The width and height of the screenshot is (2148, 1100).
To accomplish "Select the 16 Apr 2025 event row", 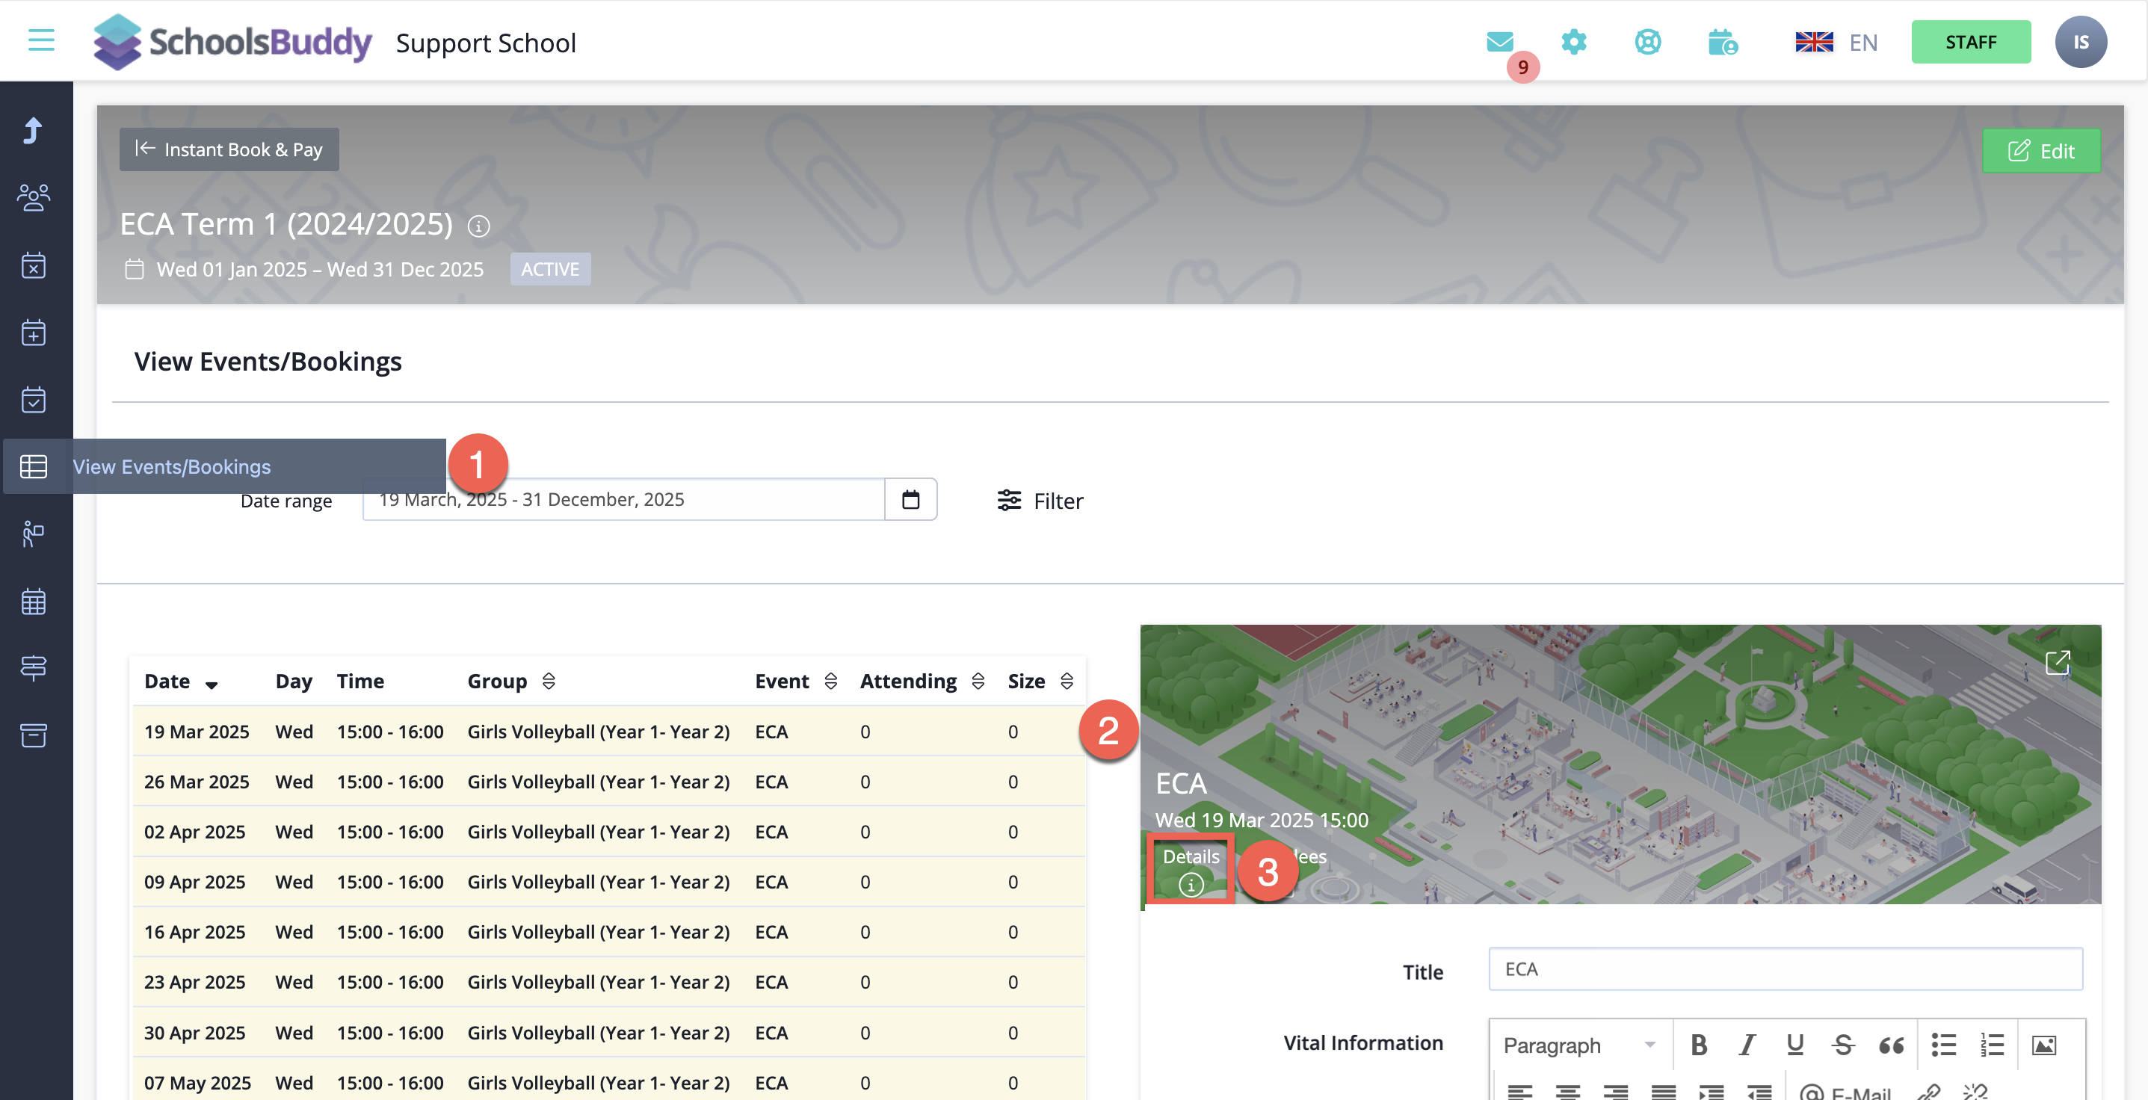I will point(608,932).
